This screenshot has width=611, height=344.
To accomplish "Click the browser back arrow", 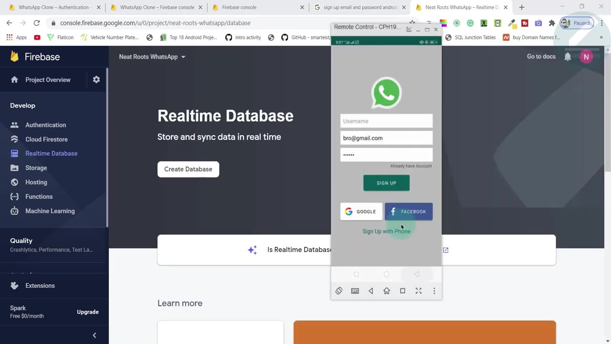I will tap(9, 23).
